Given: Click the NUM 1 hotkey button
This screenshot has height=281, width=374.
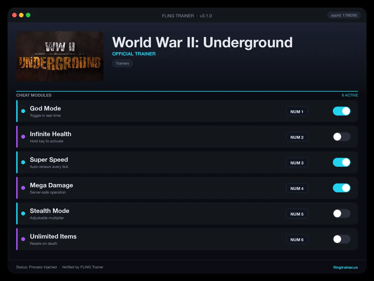Looking at the screenshot, I should (x=297, y=111).
